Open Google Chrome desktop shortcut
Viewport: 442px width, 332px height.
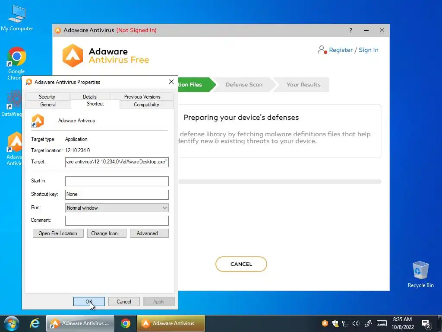tap(16, 63)
